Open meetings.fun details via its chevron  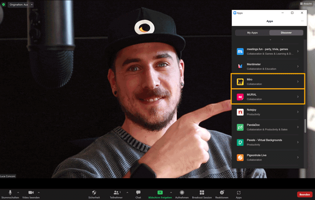coord(298,51)
